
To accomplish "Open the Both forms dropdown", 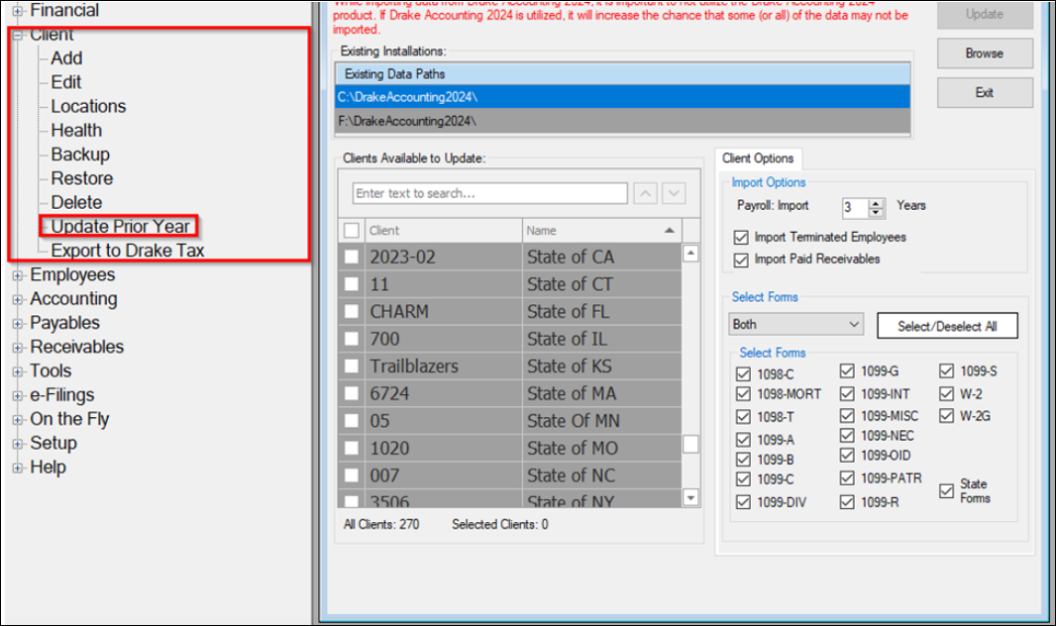I will point(796,325).
